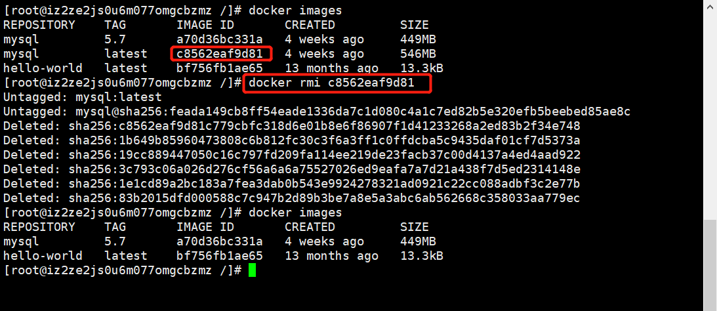Click the Untagged mysql@sha256:feada149 line

coord(316,112)
